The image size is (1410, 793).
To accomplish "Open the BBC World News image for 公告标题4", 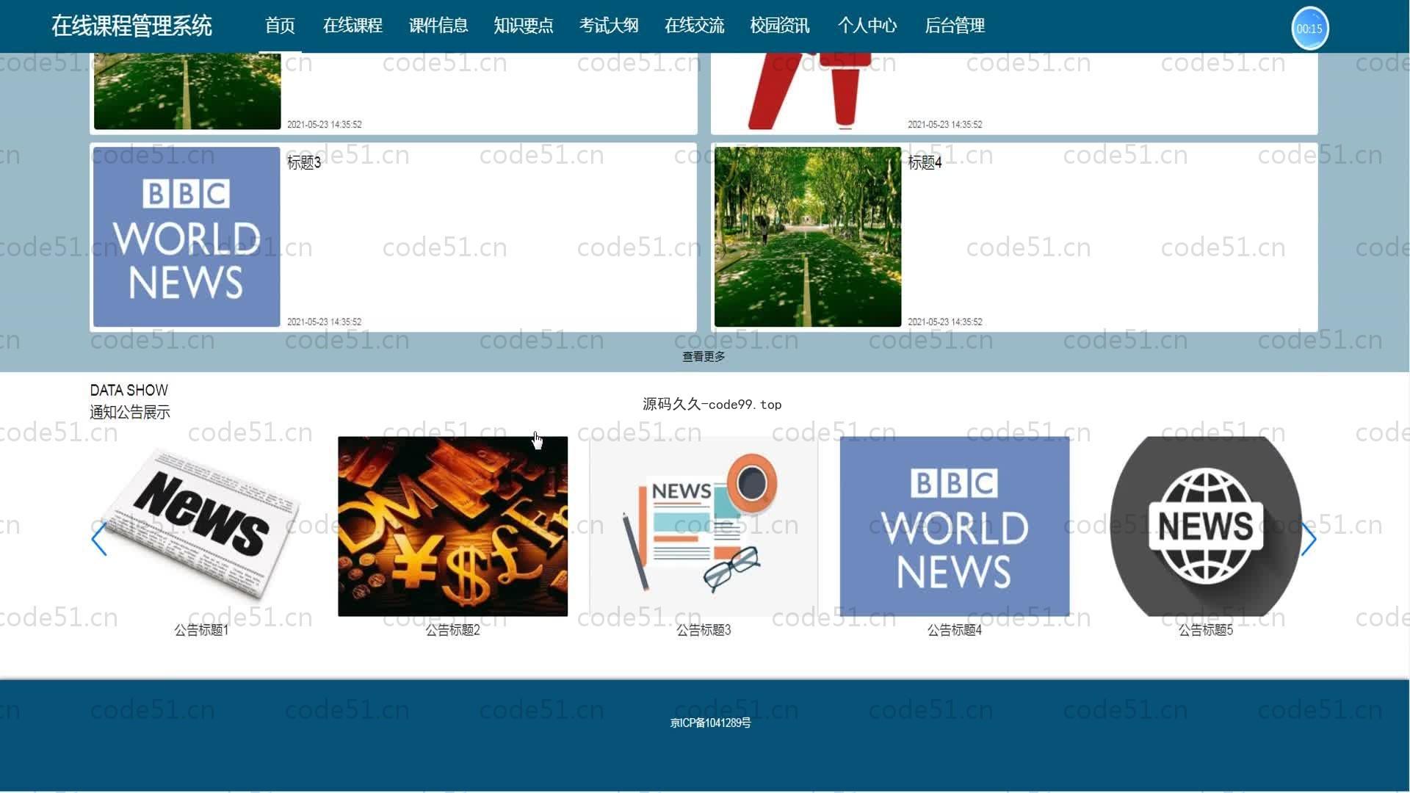I will point(955,526).
